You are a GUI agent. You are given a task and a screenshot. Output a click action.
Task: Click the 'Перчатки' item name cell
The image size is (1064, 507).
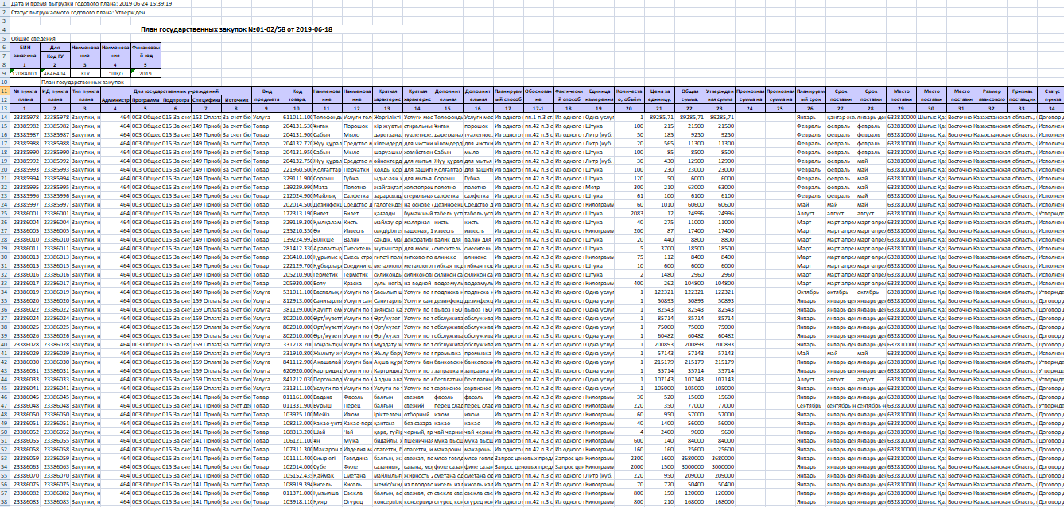tap(357, 169)
